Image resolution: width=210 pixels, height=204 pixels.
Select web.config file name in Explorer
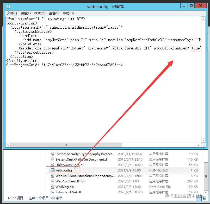(64, 170)
